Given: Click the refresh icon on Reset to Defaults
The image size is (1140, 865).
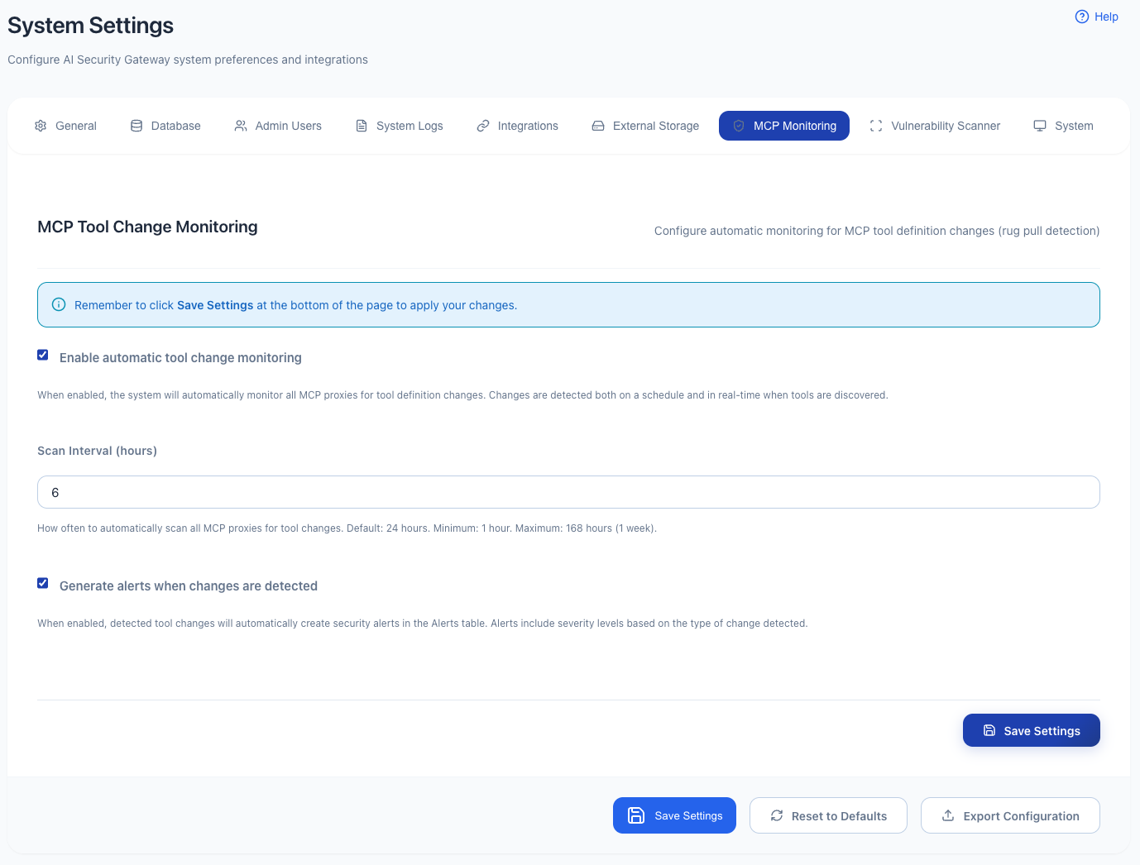Looking at the screenshot, I should point(776,815).
